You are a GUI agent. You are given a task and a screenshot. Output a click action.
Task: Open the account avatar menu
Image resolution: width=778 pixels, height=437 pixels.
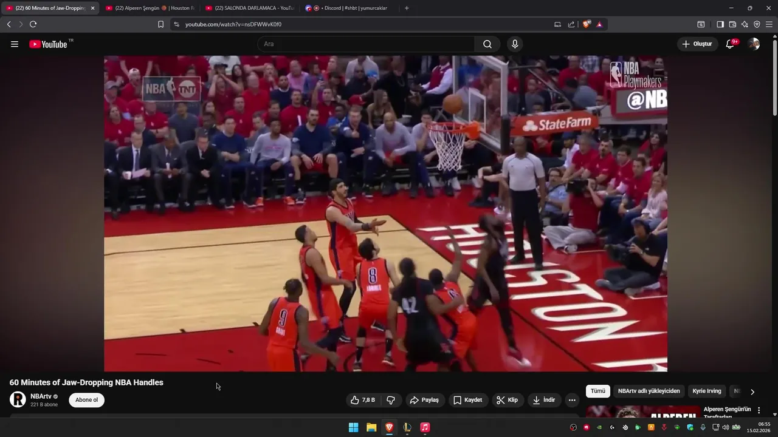coord(754,44)
